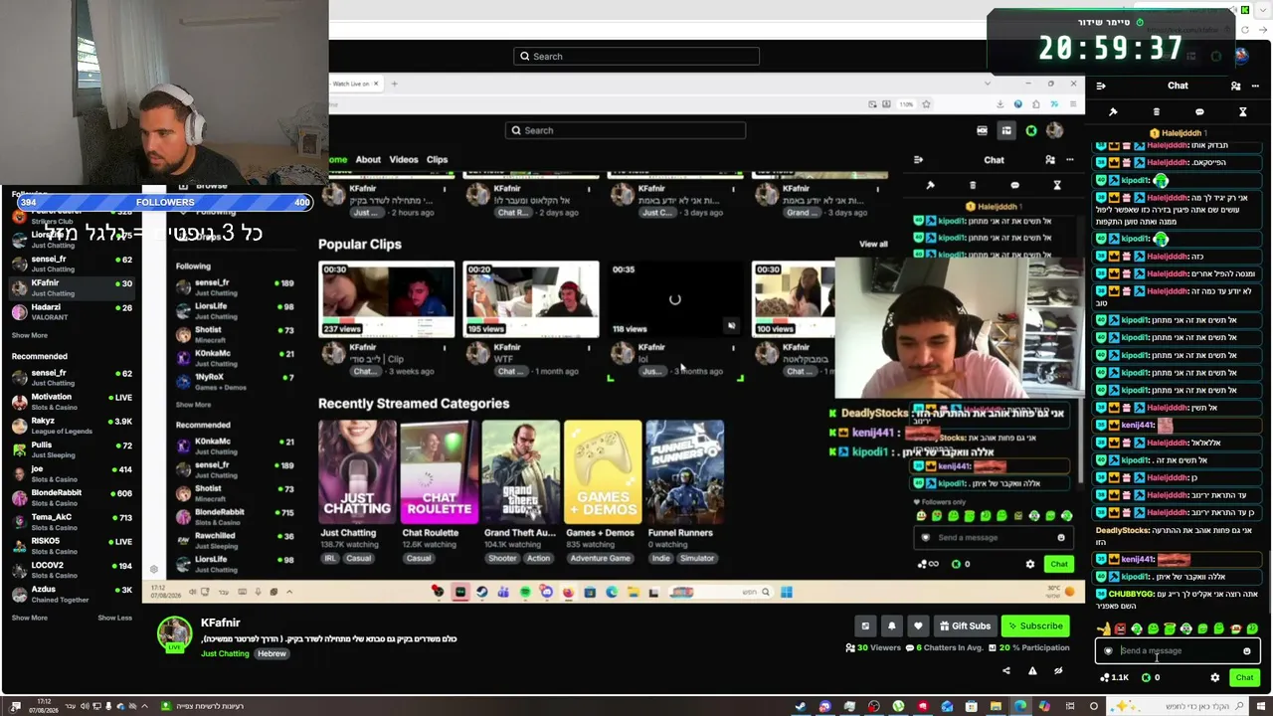The width and height of the screenshot is (1273, 716).
Task: Expand inner chat three-dots menu
Action: [x=1070, y=159]
